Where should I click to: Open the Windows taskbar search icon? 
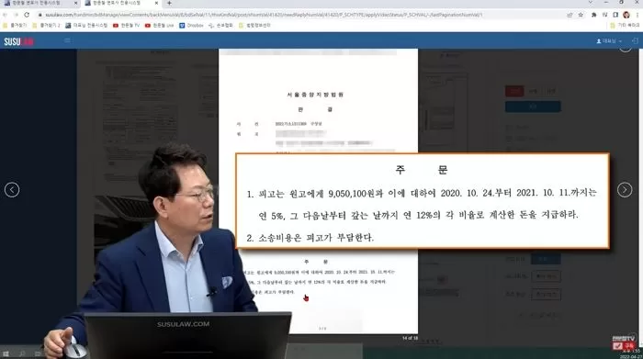point(22,353)
